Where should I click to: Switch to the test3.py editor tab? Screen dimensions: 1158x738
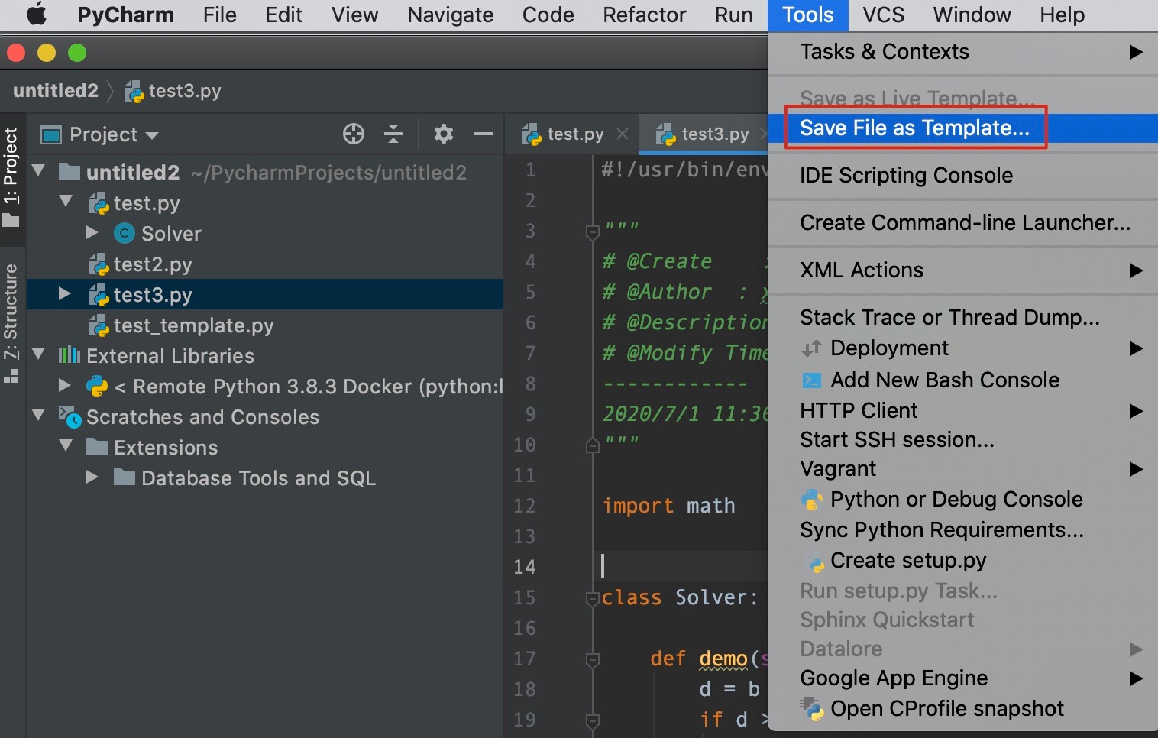703,134
